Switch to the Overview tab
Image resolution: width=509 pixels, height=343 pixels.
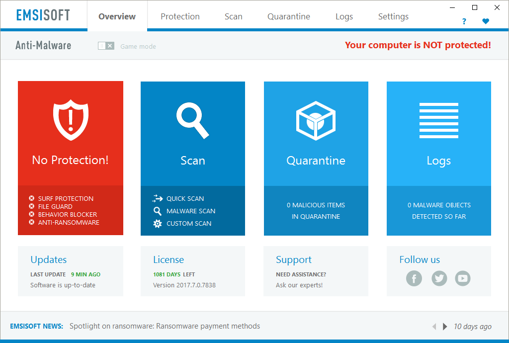(x=117, y=16)
